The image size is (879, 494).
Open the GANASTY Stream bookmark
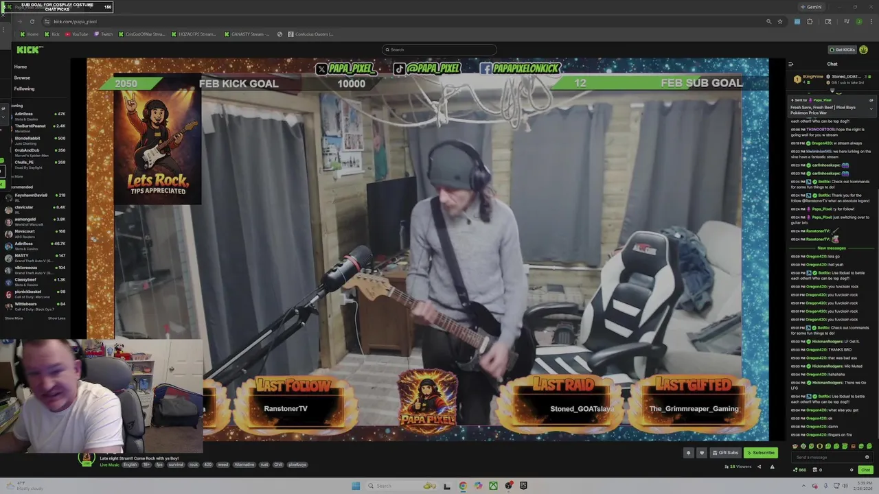coord(247,34)
